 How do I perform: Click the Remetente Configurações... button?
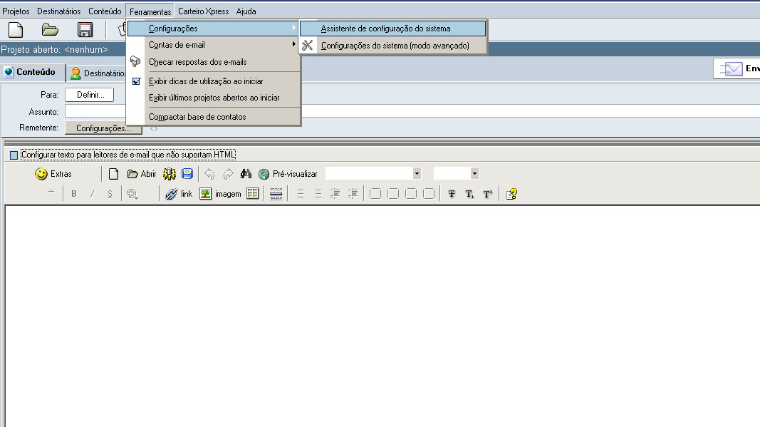103,128
